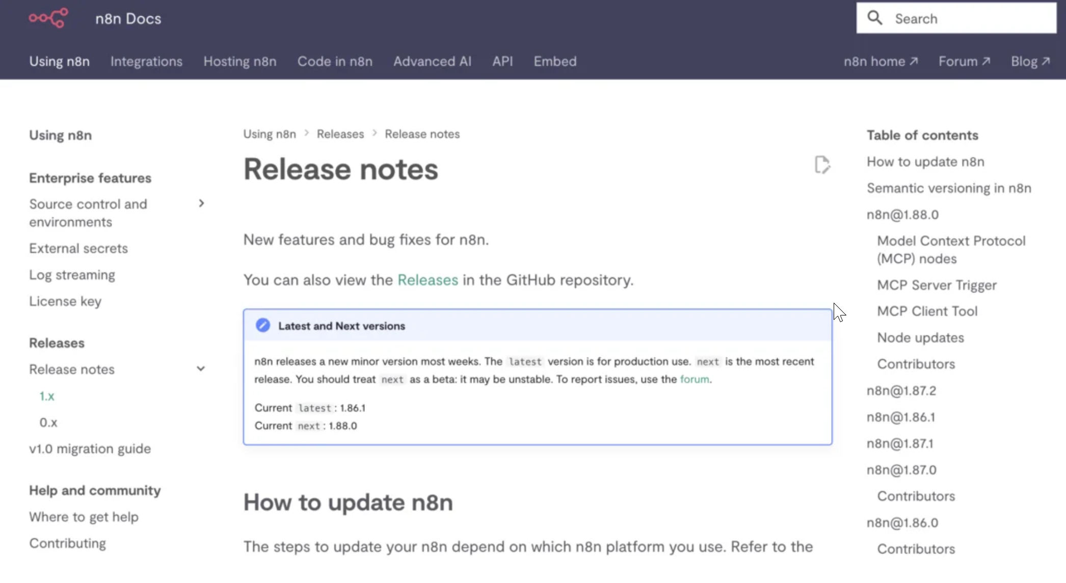The width and height of the screenshot is (1066, 583).
Task: Click the n8n logo icon
Action: point(48,18)
